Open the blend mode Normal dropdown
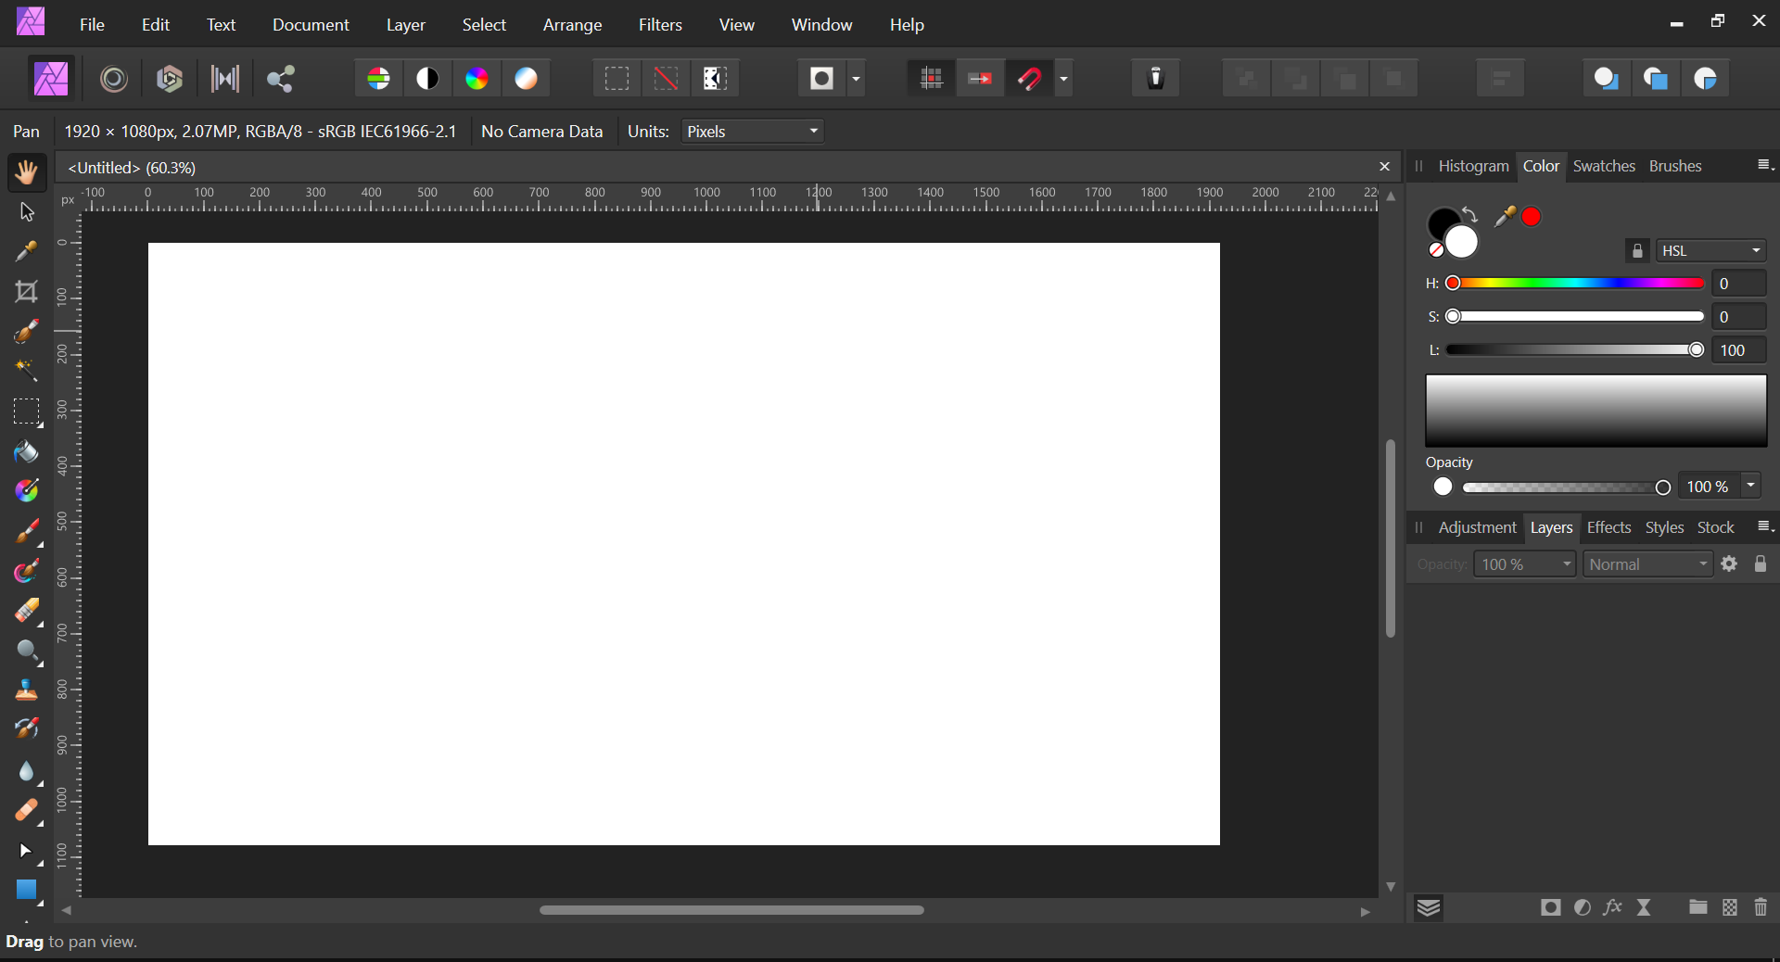 click(1648, 563)
